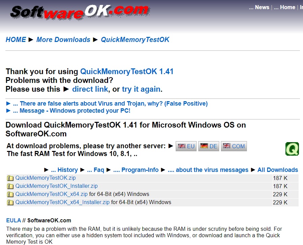The height and width of the screenshot is (245, 303).
Task: Click the try it again link
Action: tap(141, 89)
